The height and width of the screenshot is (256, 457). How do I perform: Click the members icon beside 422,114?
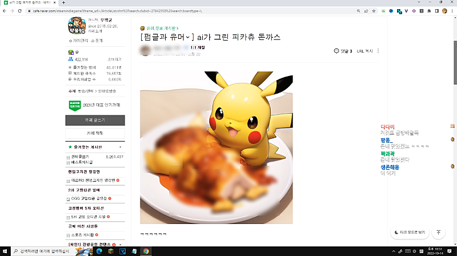click(x=70, y=59)
